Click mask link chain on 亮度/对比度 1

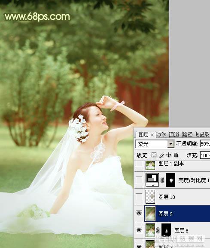click(162, 180)
